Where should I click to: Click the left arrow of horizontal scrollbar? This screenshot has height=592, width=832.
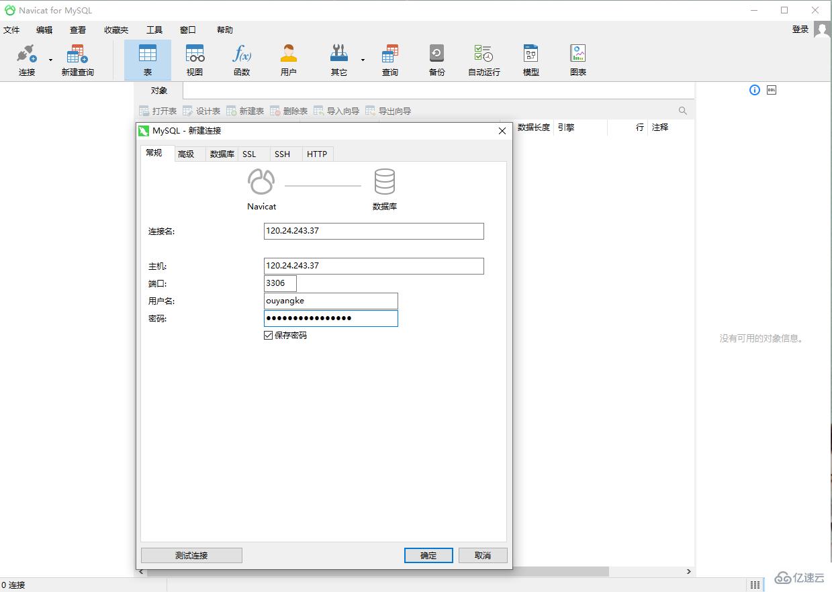(x=140, y=572)
